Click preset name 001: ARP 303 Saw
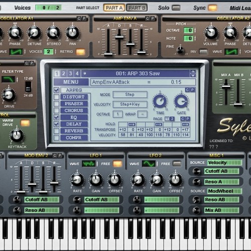This screenshot has width=251, height=251. coord(138,73)
